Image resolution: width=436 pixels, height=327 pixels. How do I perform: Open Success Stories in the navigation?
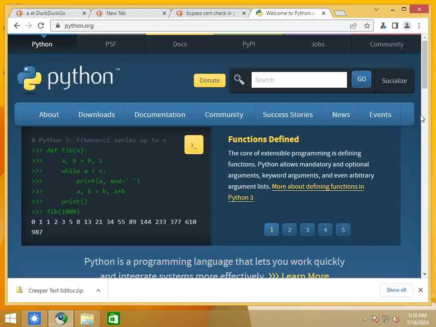[287, 115]
